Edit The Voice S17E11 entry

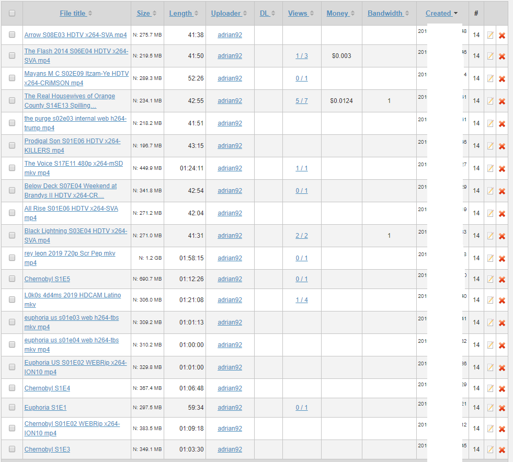point(490,168)
